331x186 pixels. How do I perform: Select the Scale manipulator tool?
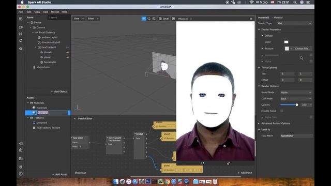pos(154,19)
